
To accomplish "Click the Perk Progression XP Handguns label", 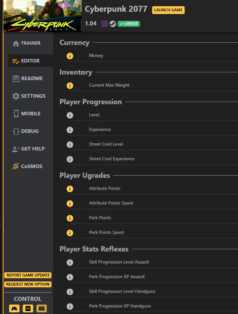I will (120, 306).
